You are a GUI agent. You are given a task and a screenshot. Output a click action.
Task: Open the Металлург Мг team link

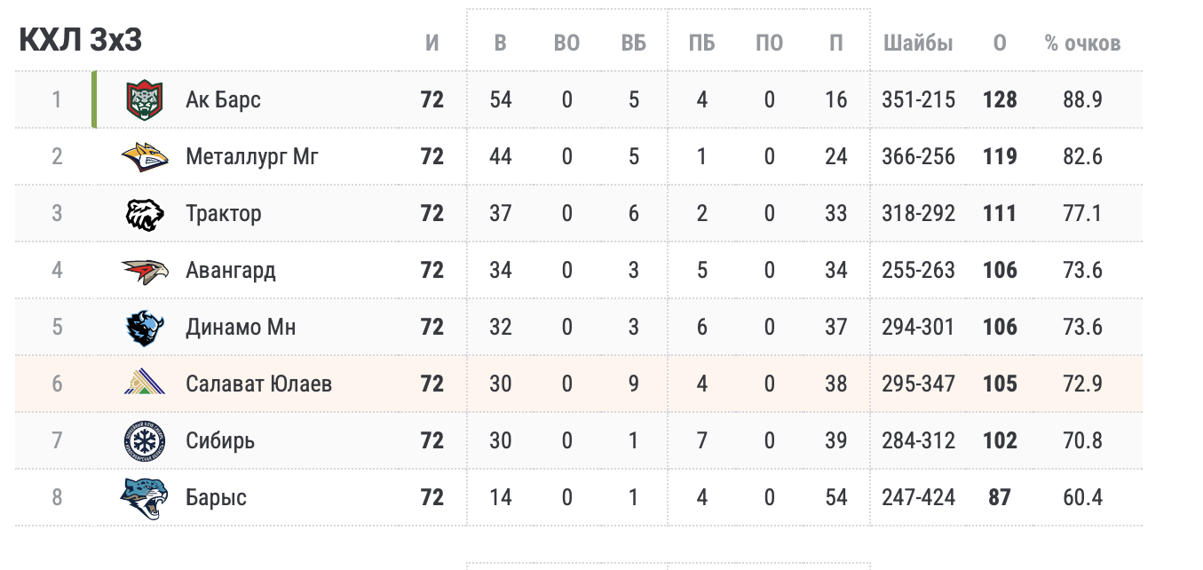click(252, 156)
